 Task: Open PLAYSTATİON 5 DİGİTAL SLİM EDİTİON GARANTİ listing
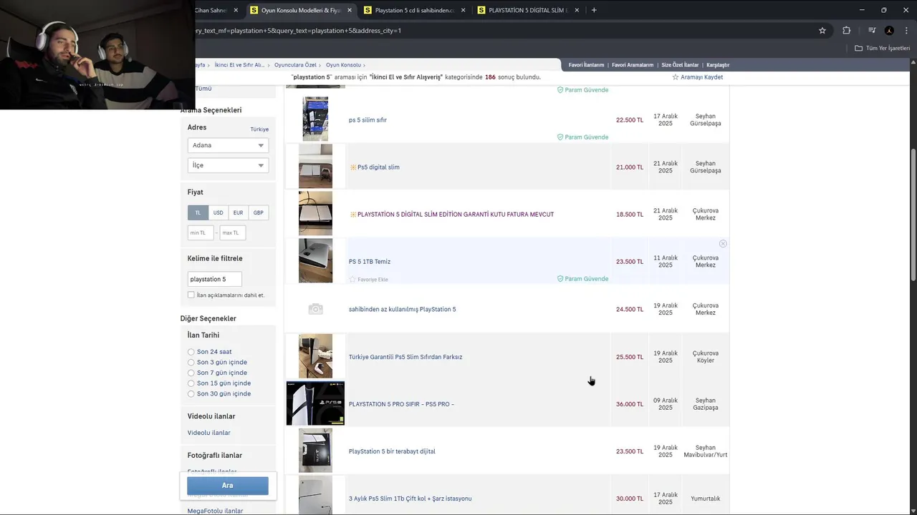pyautogui.click(x=456, y=215)
